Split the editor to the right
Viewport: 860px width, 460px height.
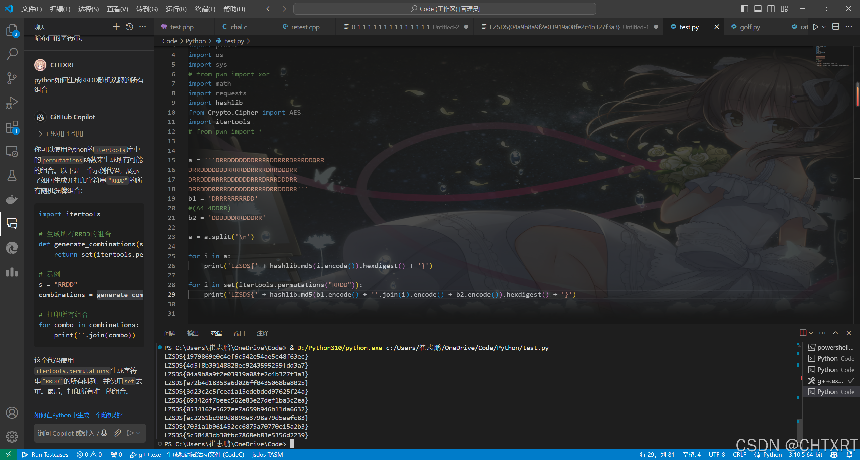[836, 27]
